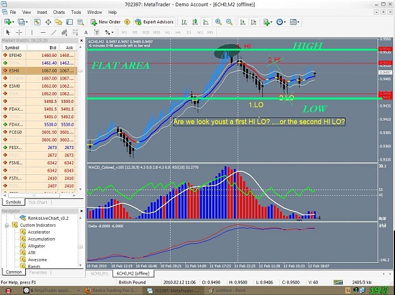
Task: Open the Charts menu
Action: 59,12
